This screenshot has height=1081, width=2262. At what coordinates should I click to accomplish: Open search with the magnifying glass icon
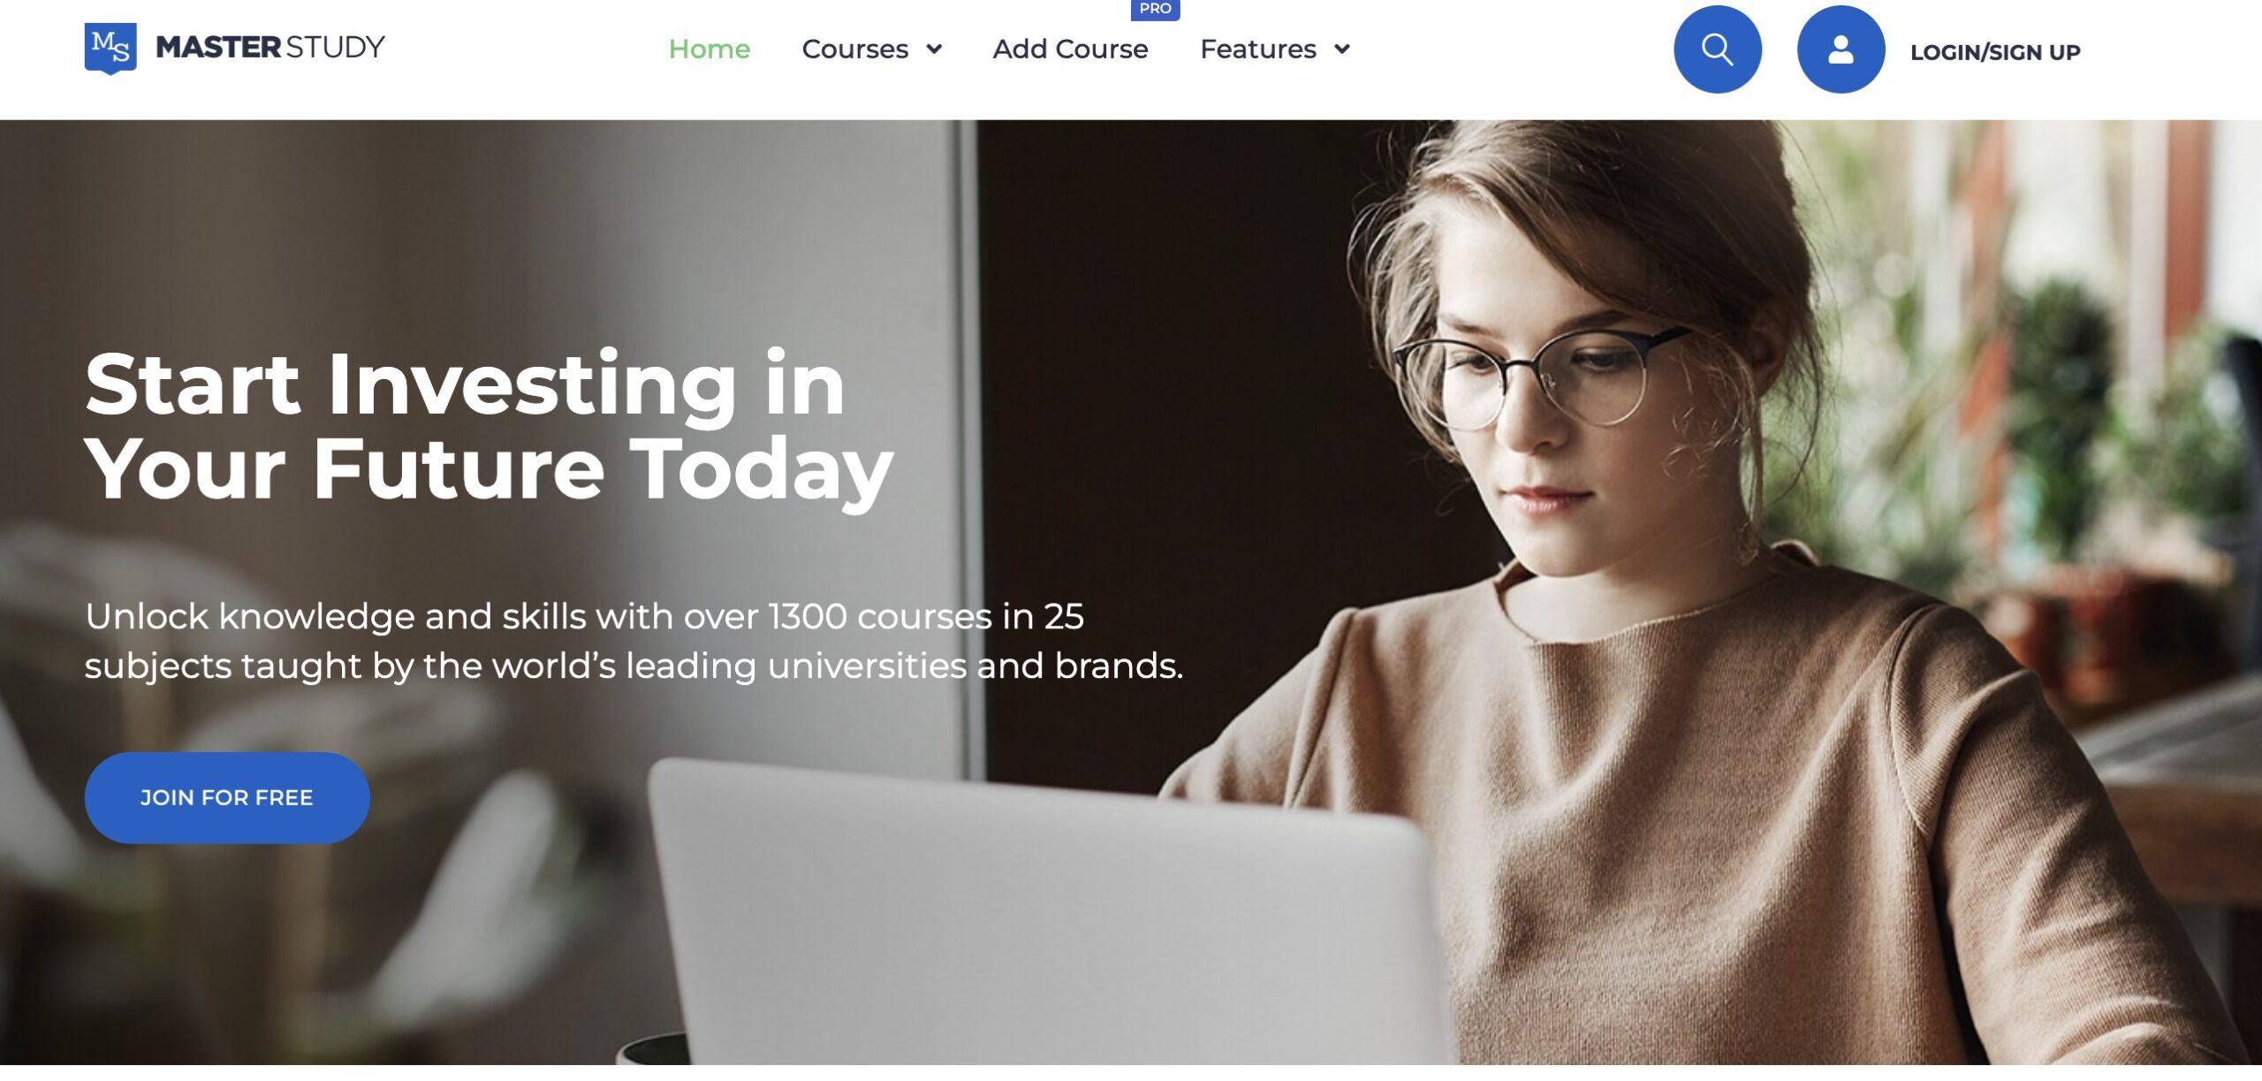(1717, 49)
